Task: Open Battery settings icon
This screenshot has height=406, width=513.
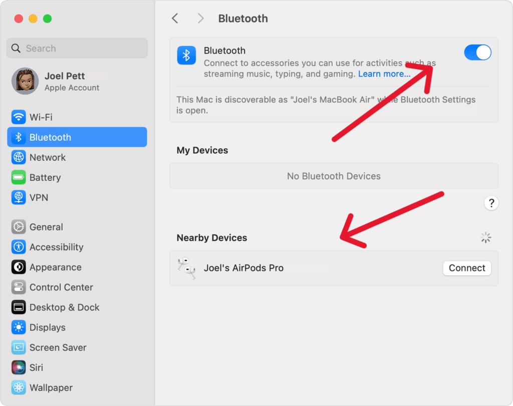Action: click(19, 178)
